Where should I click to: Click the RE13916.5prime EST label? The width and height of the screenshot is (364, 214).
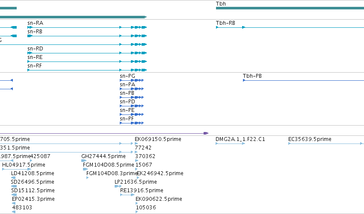[142, 191]
